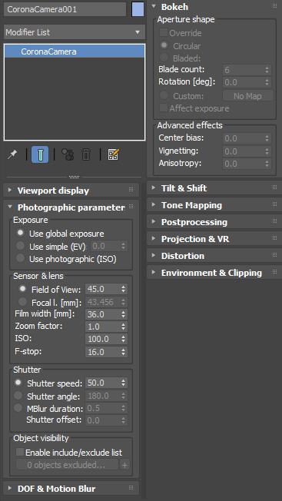Open the Modifier List dropdown
Image resolution: width=282 pixels, height=501 pixels.
(x=75, y=32)
